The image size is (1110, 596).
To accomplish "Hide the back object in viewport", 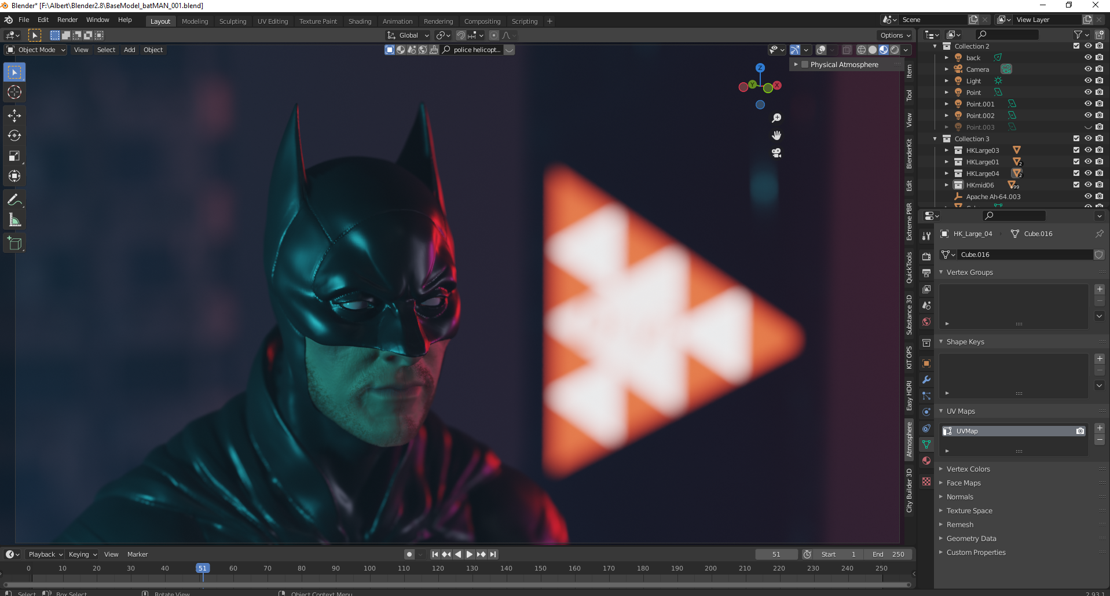I will 1088,57.
